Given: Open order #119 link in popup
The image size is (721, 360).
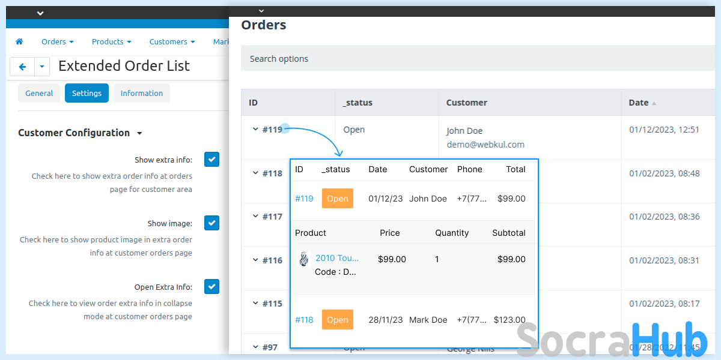Looking at the screenshot, I should [304, 199].
